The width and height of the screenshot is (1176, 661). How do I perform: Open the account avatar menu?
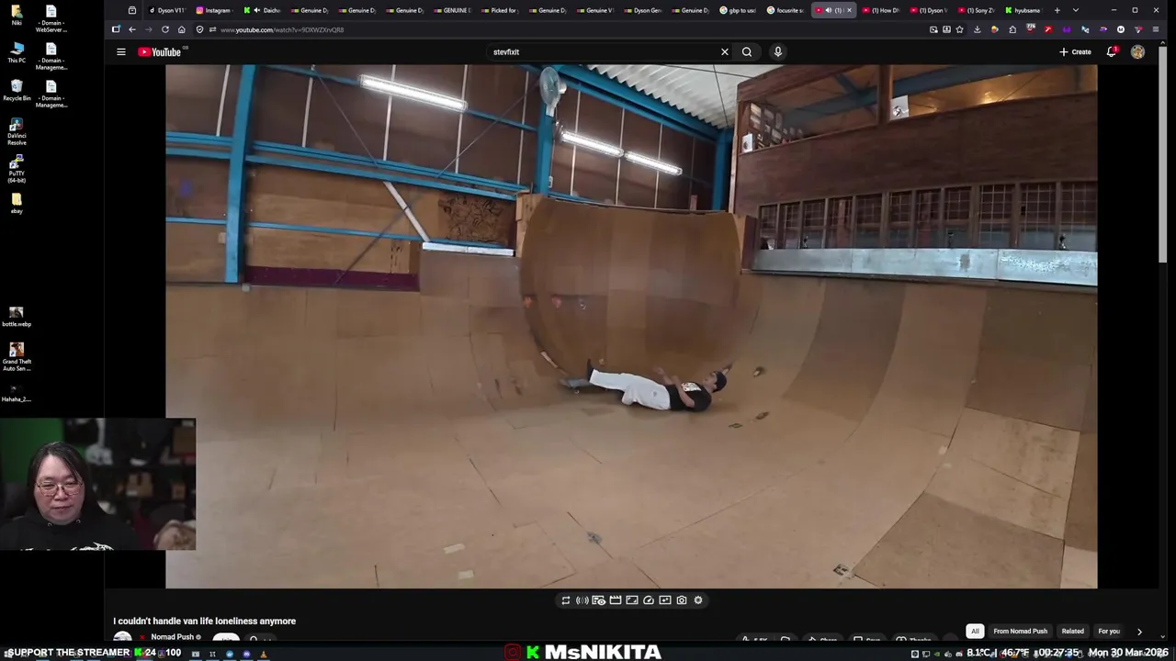1137,52
